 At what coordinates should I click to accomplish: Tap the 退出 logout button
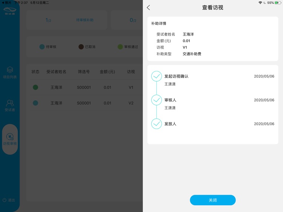9,200
